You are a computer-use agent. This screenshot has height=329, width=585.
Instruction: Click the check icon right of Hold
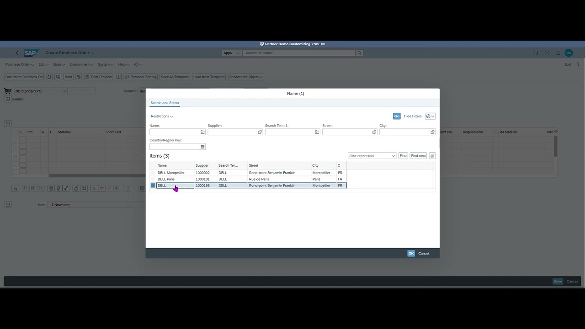[79, 77]
